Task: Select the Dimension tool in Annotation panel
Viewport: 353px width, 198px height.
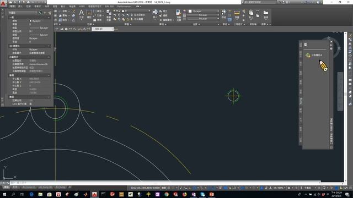Action: click(89, 14)
